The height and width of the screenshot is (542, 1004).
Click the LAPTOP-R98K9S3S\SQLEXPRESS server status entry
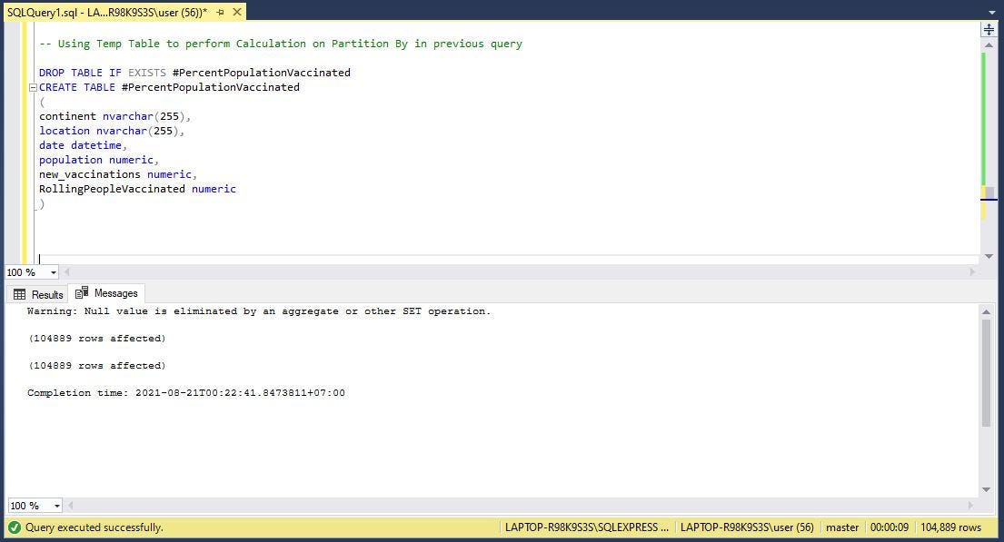coord(587,527)
